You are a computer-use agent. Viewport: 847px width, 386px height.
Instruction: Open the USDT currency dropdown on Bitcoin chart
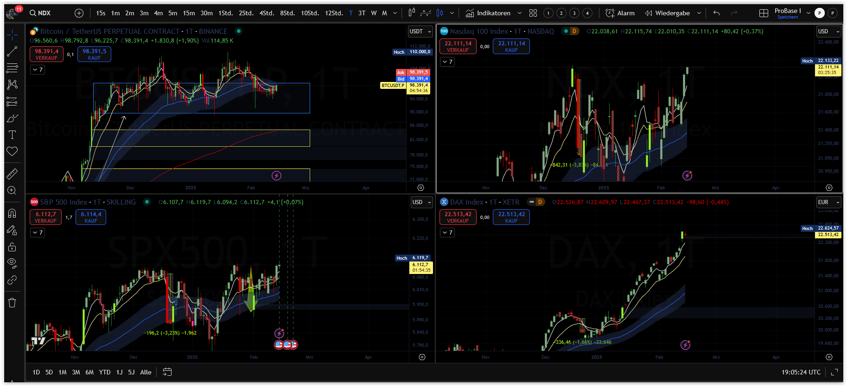tap(420, 31)
